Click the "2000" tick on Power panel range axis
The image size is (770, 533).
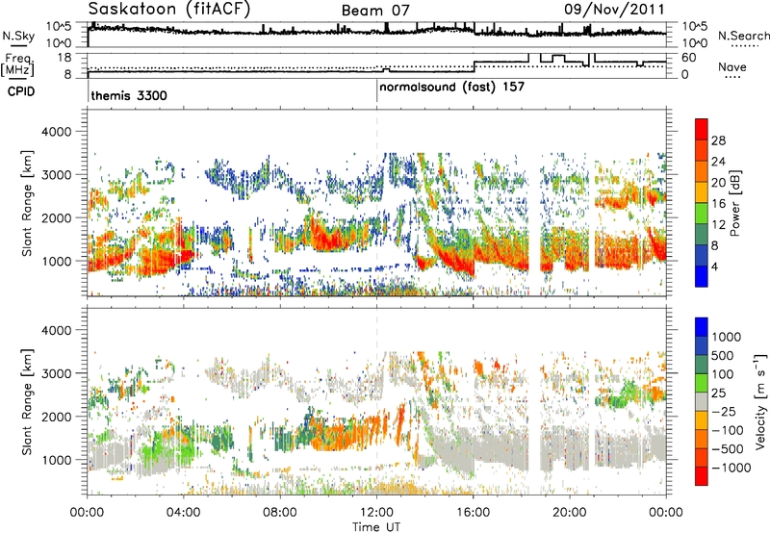(x=56, y=218)
